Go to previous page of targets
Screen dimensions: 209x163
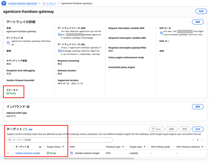pyautogui.click(x=193, y=140)
